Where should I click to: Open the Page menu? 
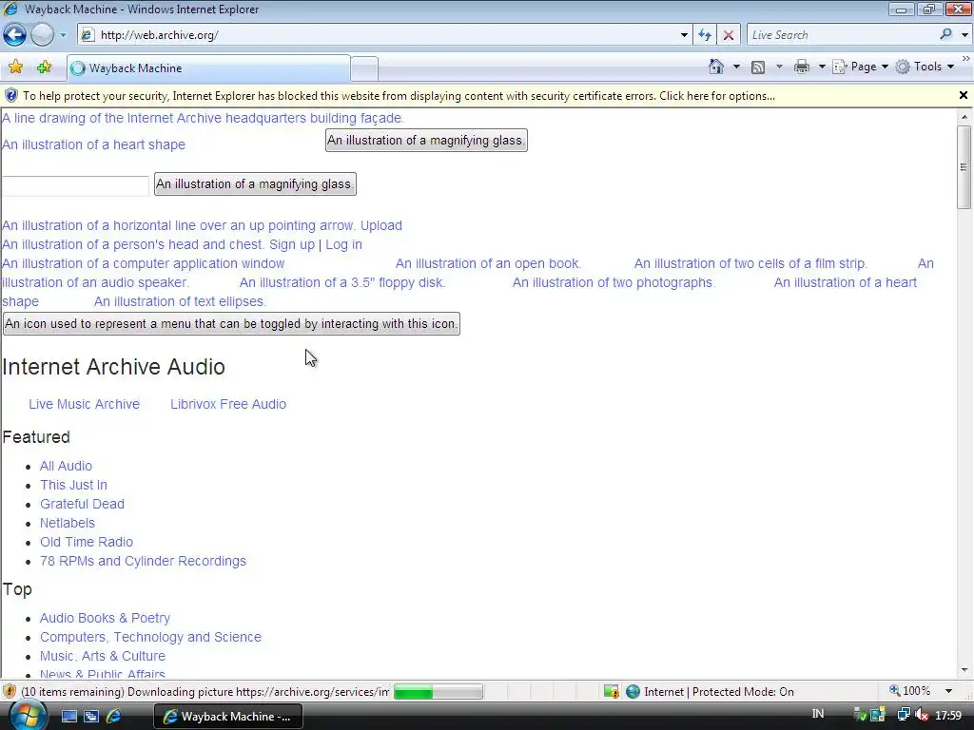point(860,67)
